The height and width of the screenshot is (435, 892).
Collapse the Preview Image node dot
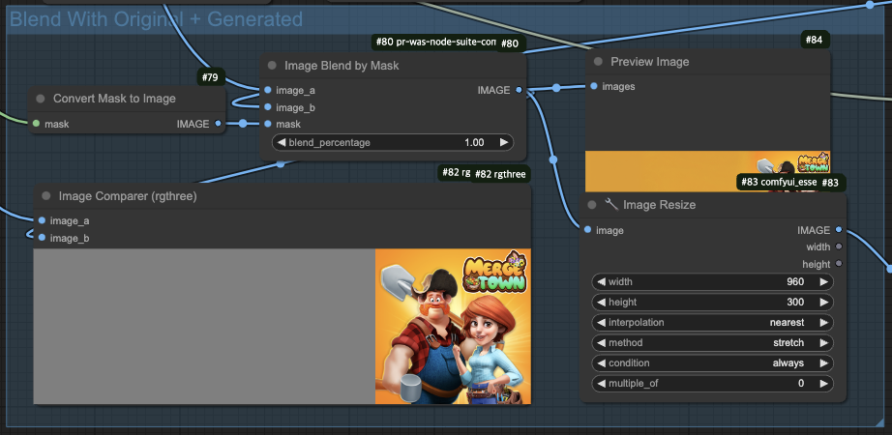pyautogui.click(x=598, y=62)
